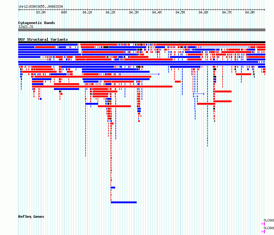
Task: Click the 83.9M ruler label
Action: coord(41,12)
